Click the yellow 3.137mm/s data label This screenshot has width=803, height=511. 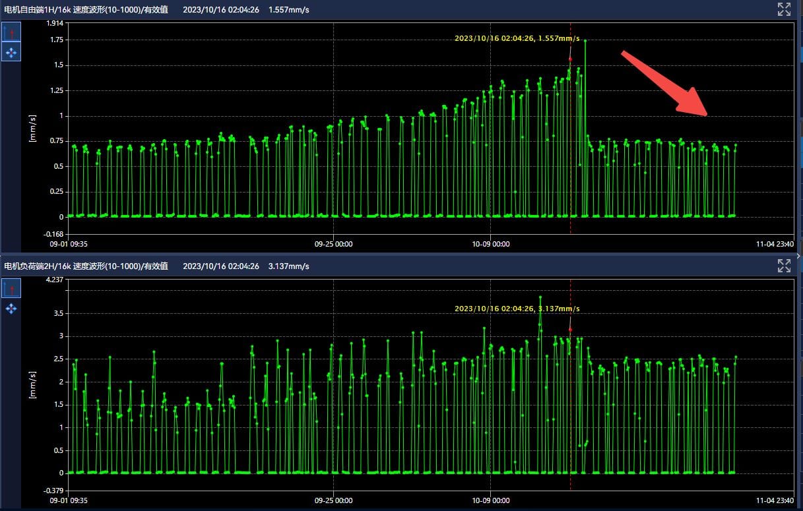tap(517, 309)
